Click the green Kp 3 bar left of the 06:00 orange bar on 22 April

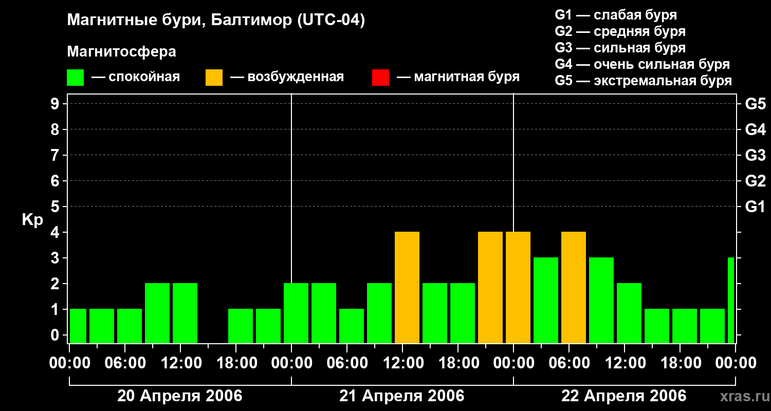point(546,301)
